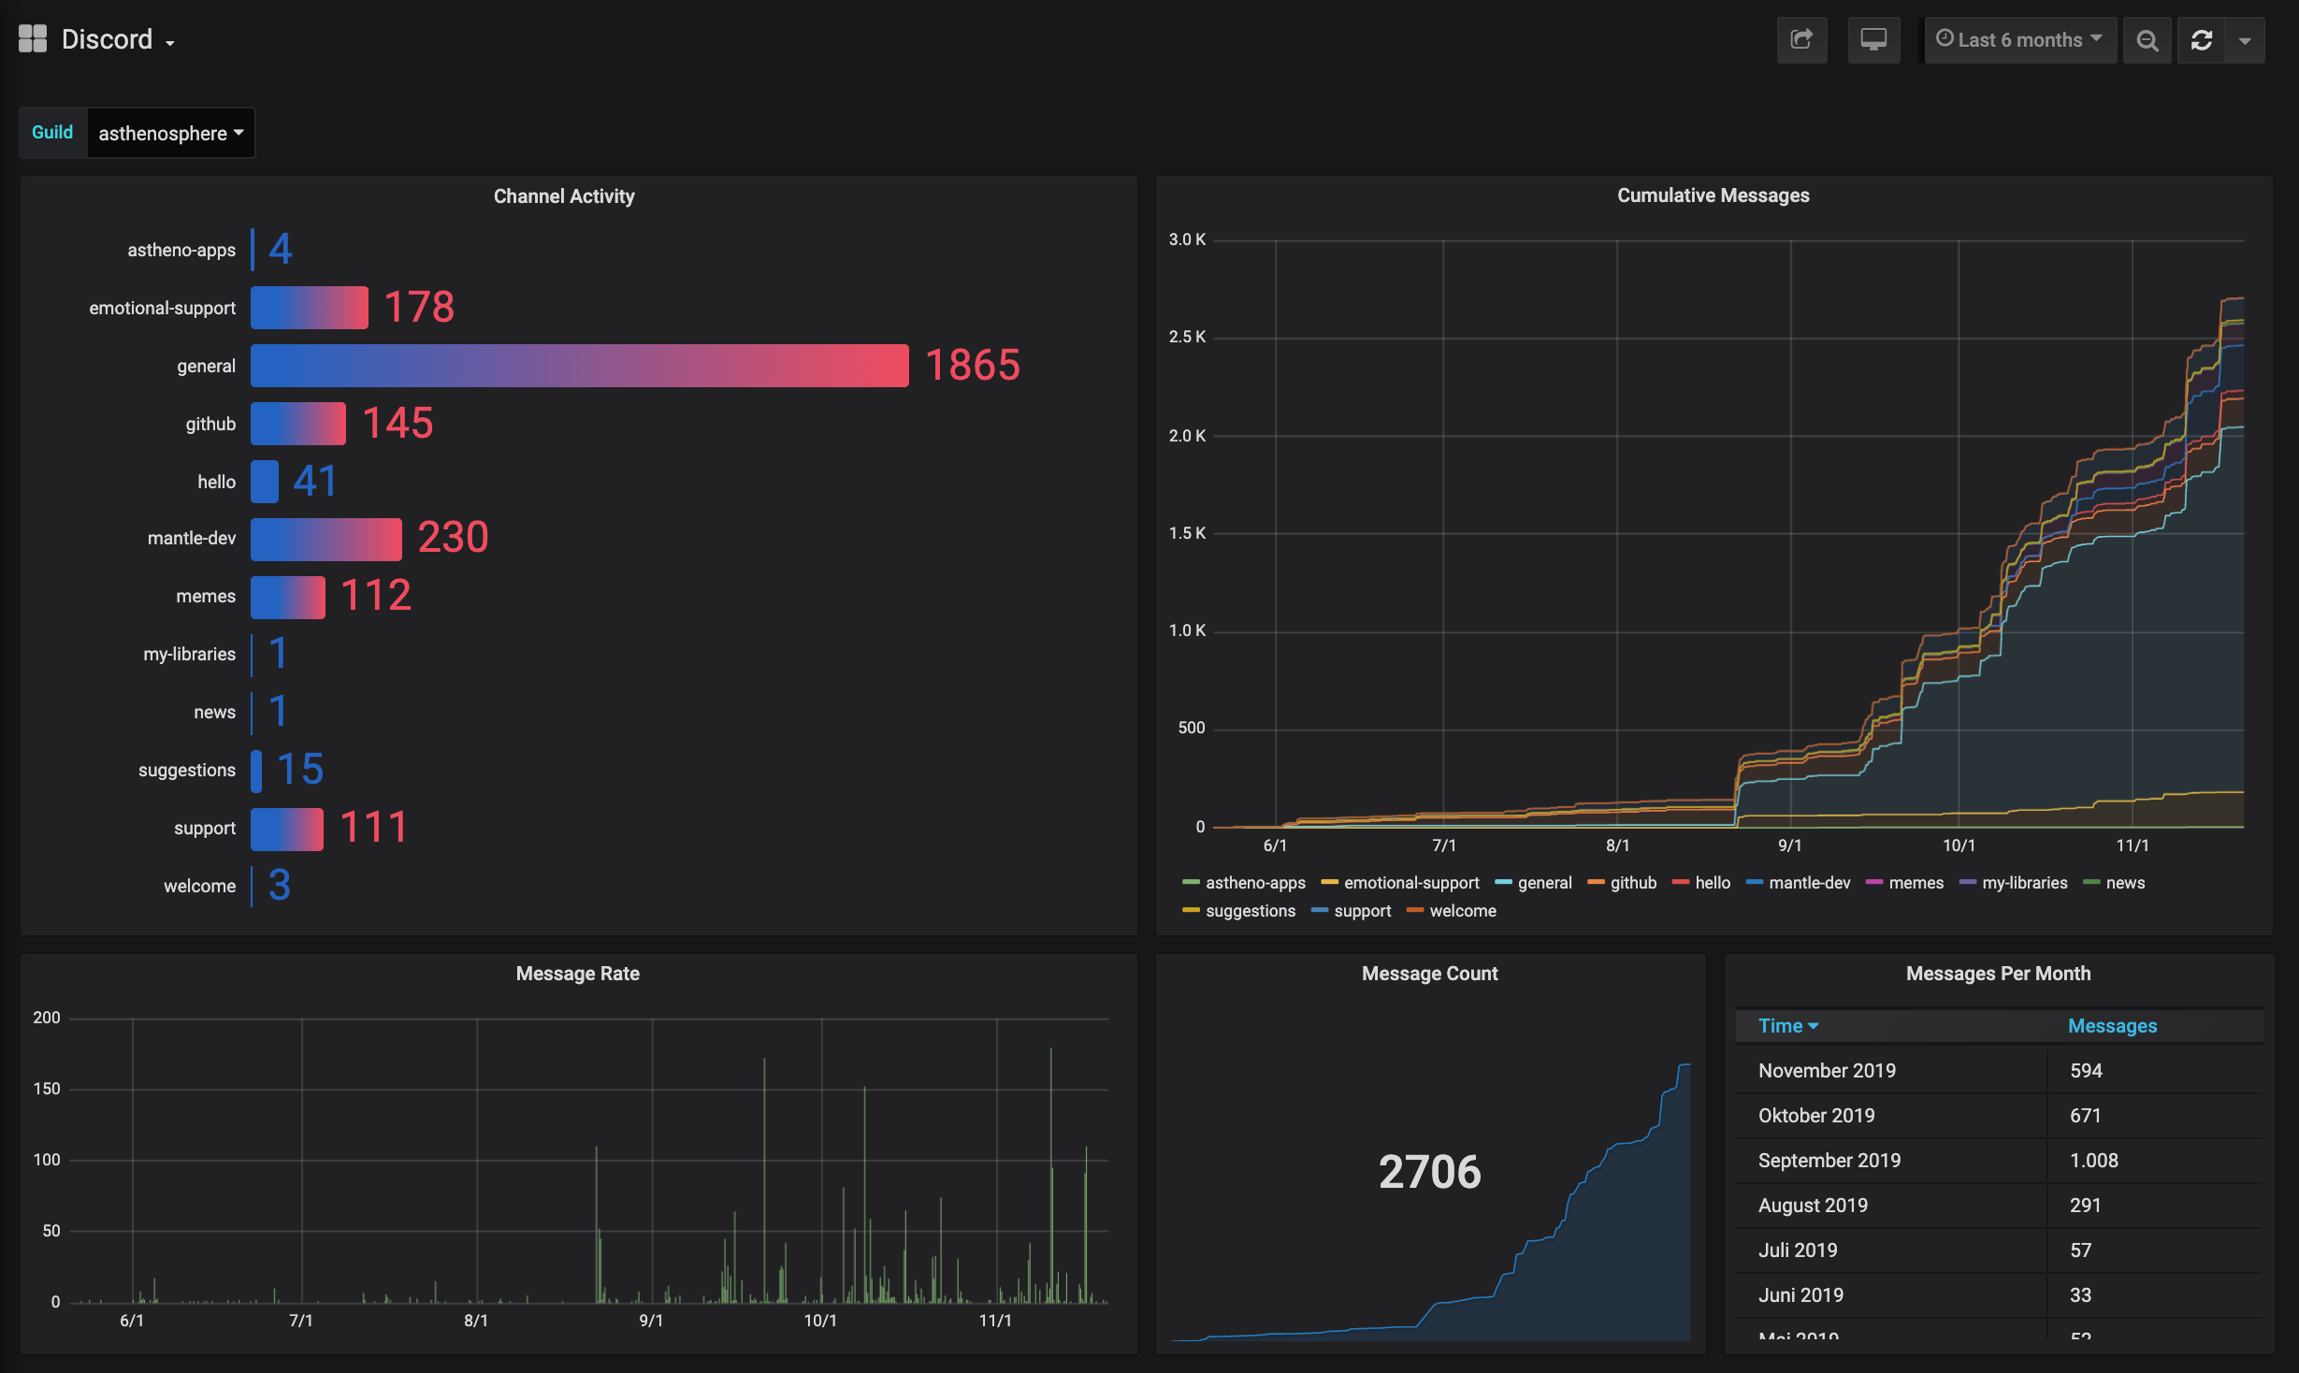Sort table by Messages column
This screenshot has height=1373, width=2299.
tap(2111, 1026)
